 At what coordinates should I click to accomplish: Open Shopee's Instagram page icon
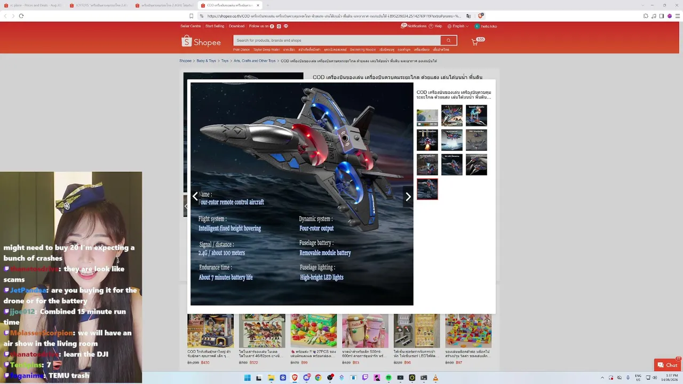point(279,26)
